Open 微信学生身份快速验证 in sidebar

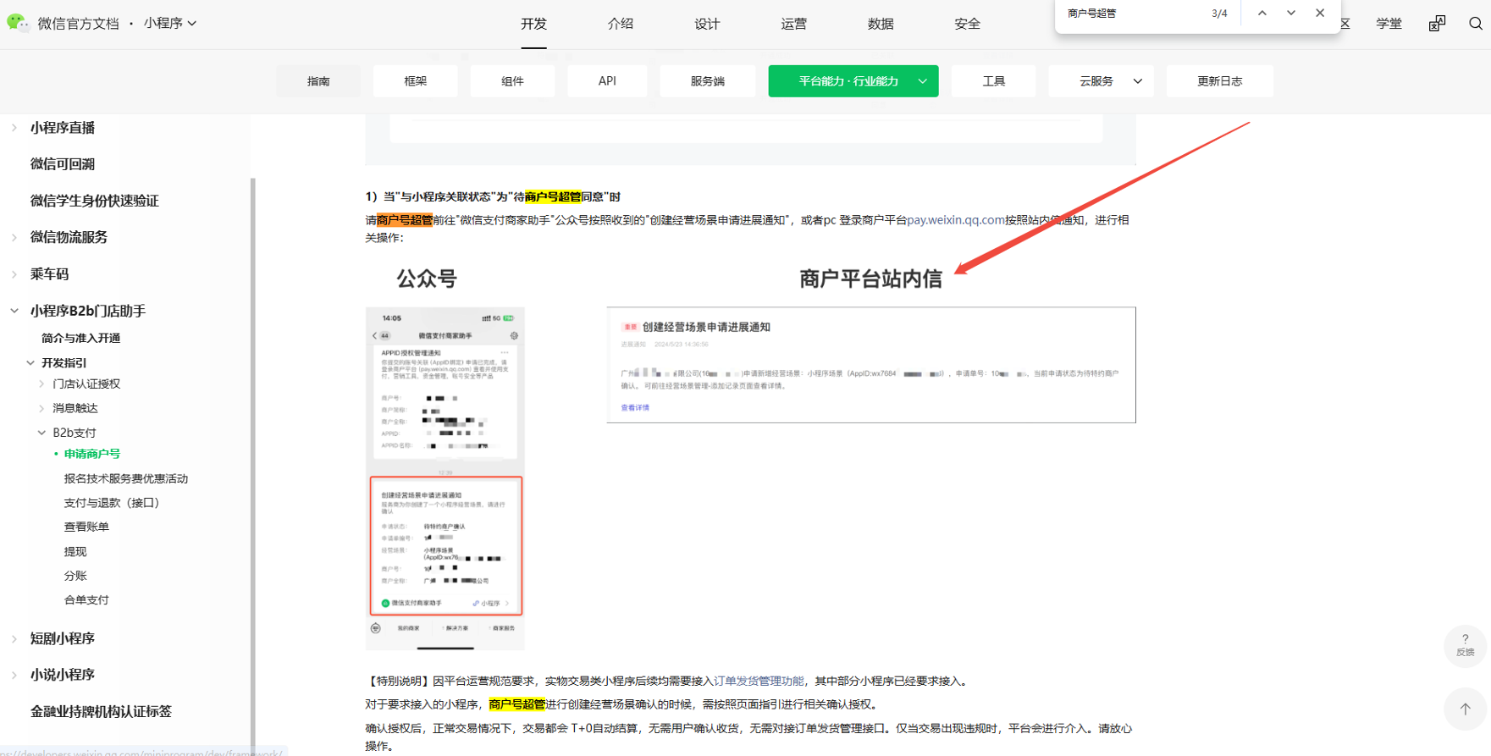95,201
